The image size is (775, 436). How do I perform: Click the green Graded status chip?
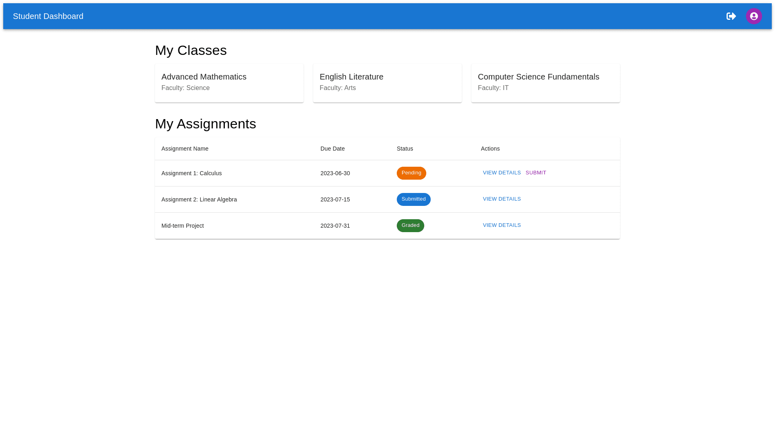tap(410, 226)
